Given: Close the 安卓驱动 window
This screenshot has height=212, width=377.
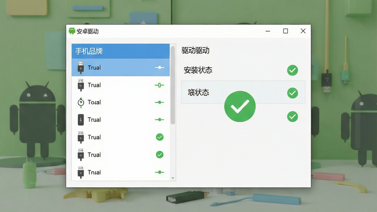Looking at the screenshot, I should coord(303,31).
